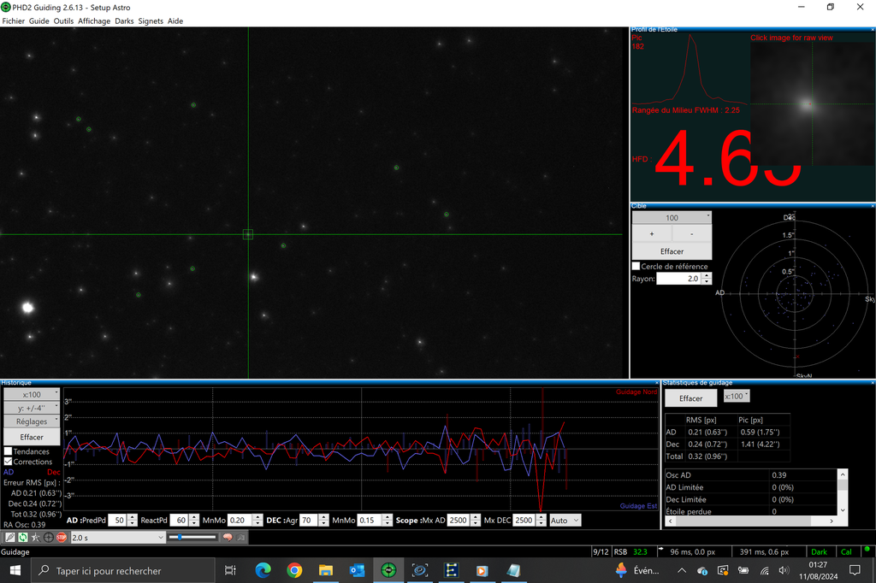Click the statistics list down scroll arrow
This screenshot has height=583, width=876.
click(843, 510)
